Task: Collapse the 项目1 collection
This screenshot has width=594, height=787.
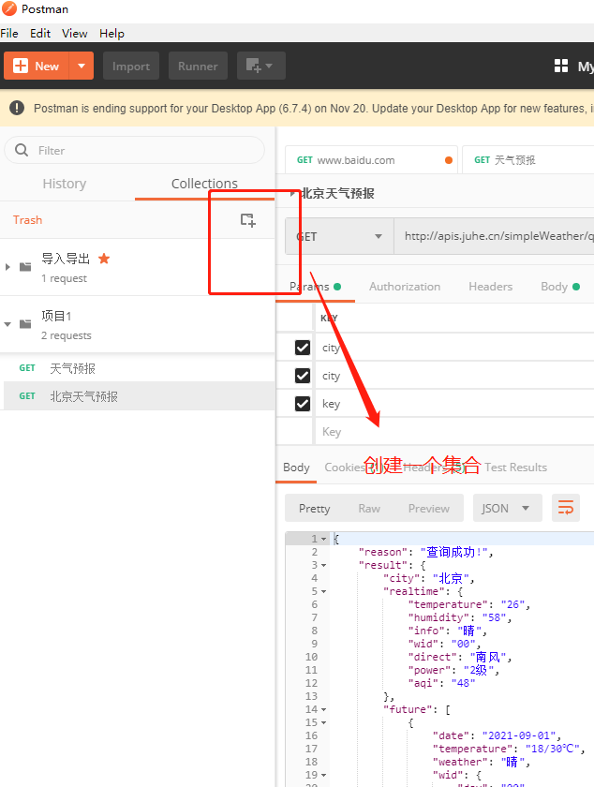Action: tap(7, 324)
